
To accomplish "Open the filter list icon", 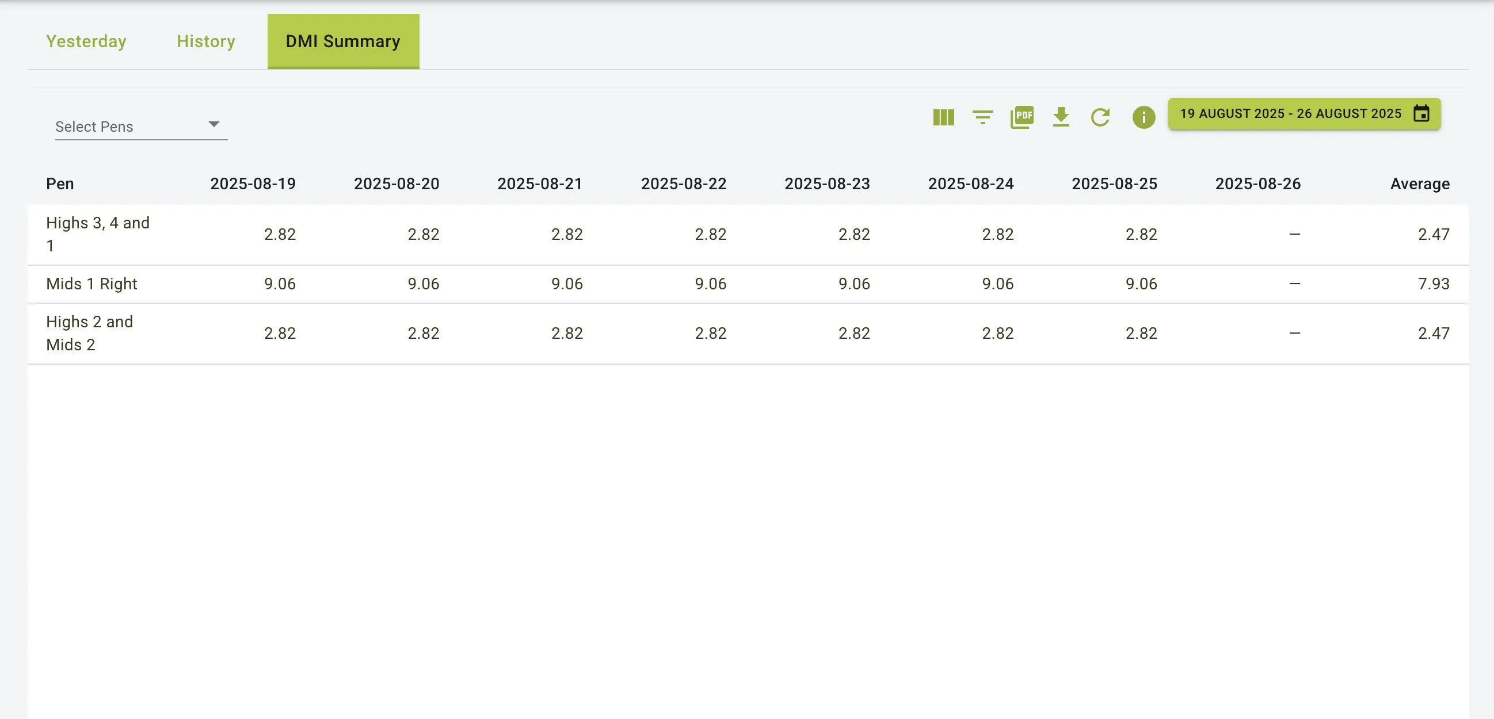I will (x=982, y=117).
